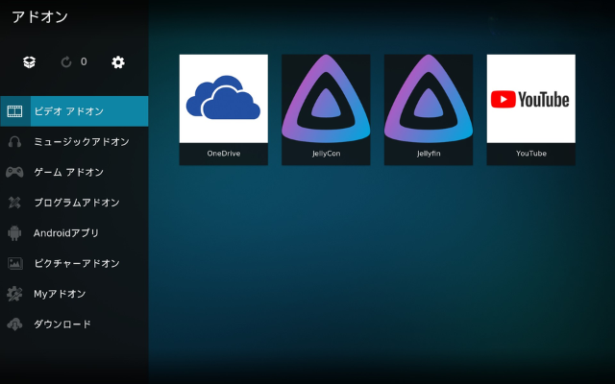615x384 pixels.
Task: Click the YouTube text label below the logo
Action: tap(530, 154)
